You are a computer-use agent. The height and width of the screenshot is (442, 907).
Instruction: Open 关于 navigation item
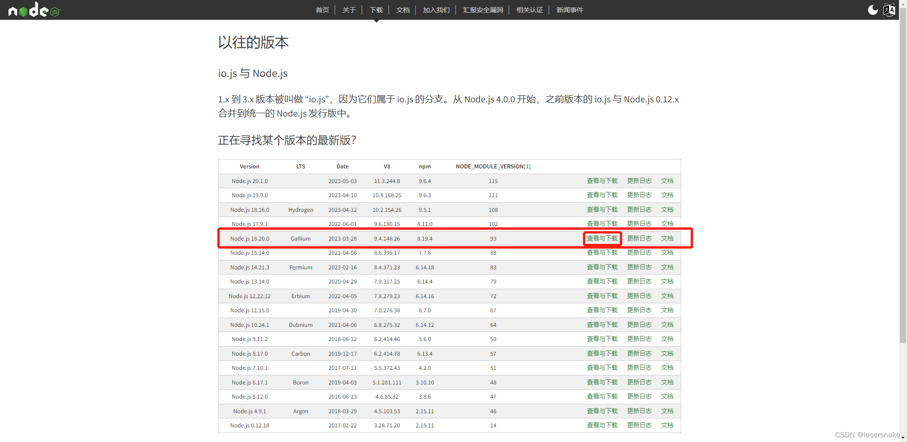tap(349, 10)
